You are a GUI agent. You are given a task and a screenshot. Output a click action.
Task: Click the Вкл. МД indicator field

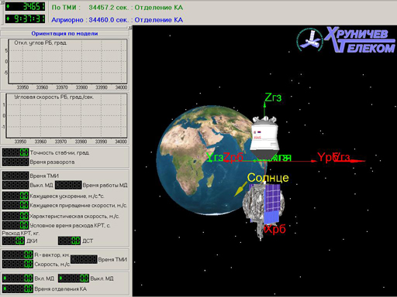[18, 278]
